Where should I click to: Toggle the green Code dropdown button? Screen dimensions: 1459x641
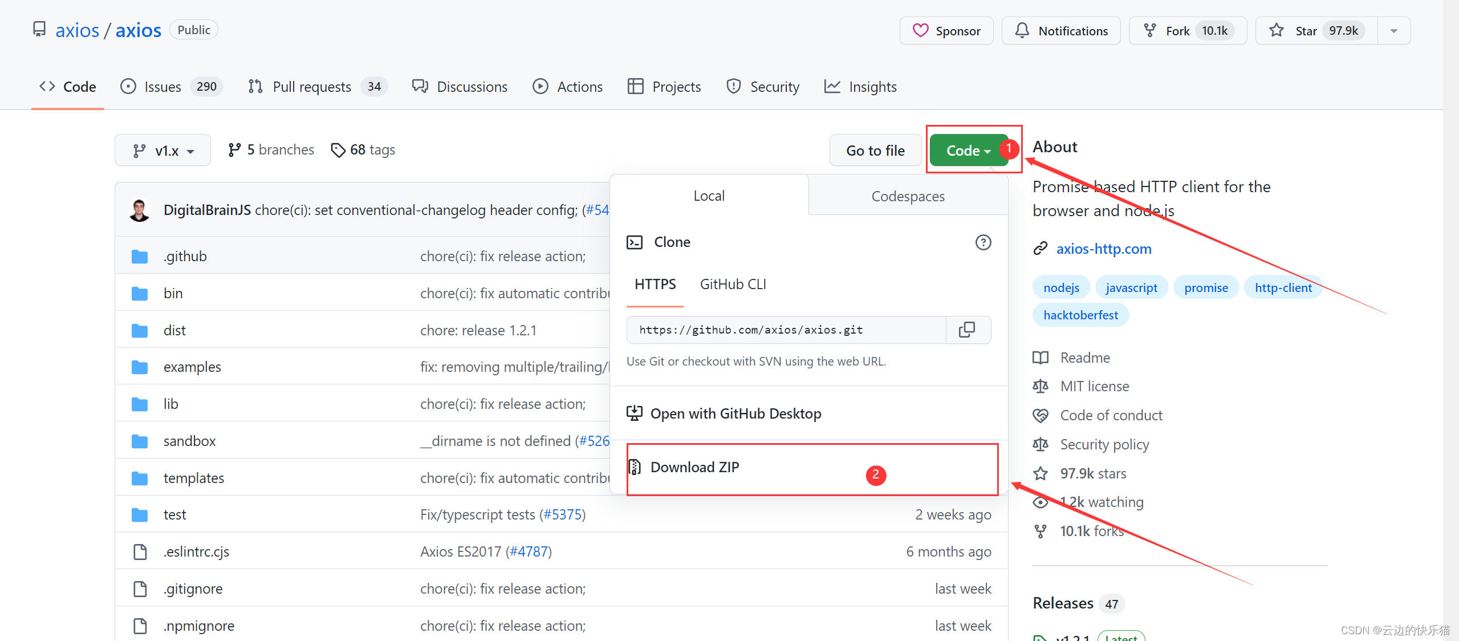(968, 151)
